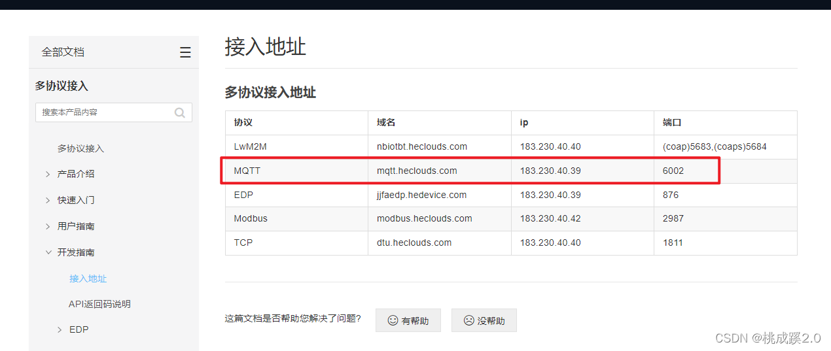Click the 域名 column header
This screenshot has width=831, height=351.
pyautogui.click(x=440, y=123)
